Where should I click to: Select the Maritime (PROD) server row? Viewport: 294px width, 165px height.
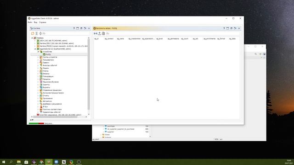[62, 46]
